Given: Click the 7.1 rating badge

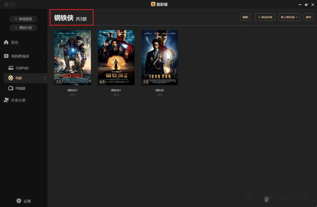Looking at the screenshot, I should point(58,82).
